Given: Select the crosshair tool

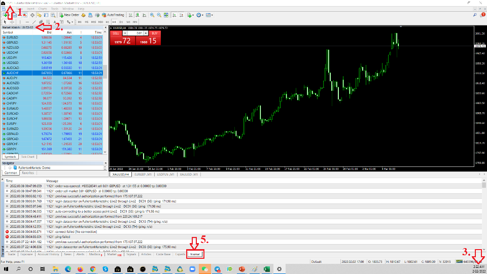Looking at the screenshot, I should (12, 22).
